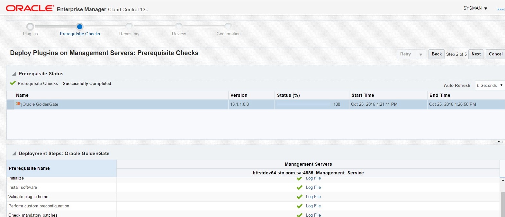The image size is (505, 217).
Task: Click the Retry button
Action: pos(406,54)
